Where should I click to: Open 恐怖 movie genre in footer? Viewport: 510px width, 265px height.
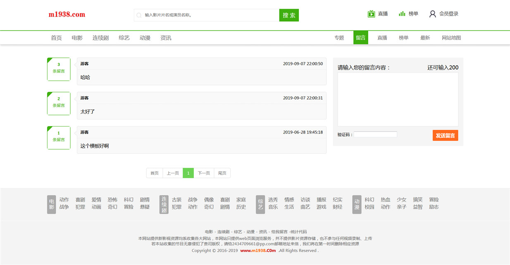tap(112, 200)
